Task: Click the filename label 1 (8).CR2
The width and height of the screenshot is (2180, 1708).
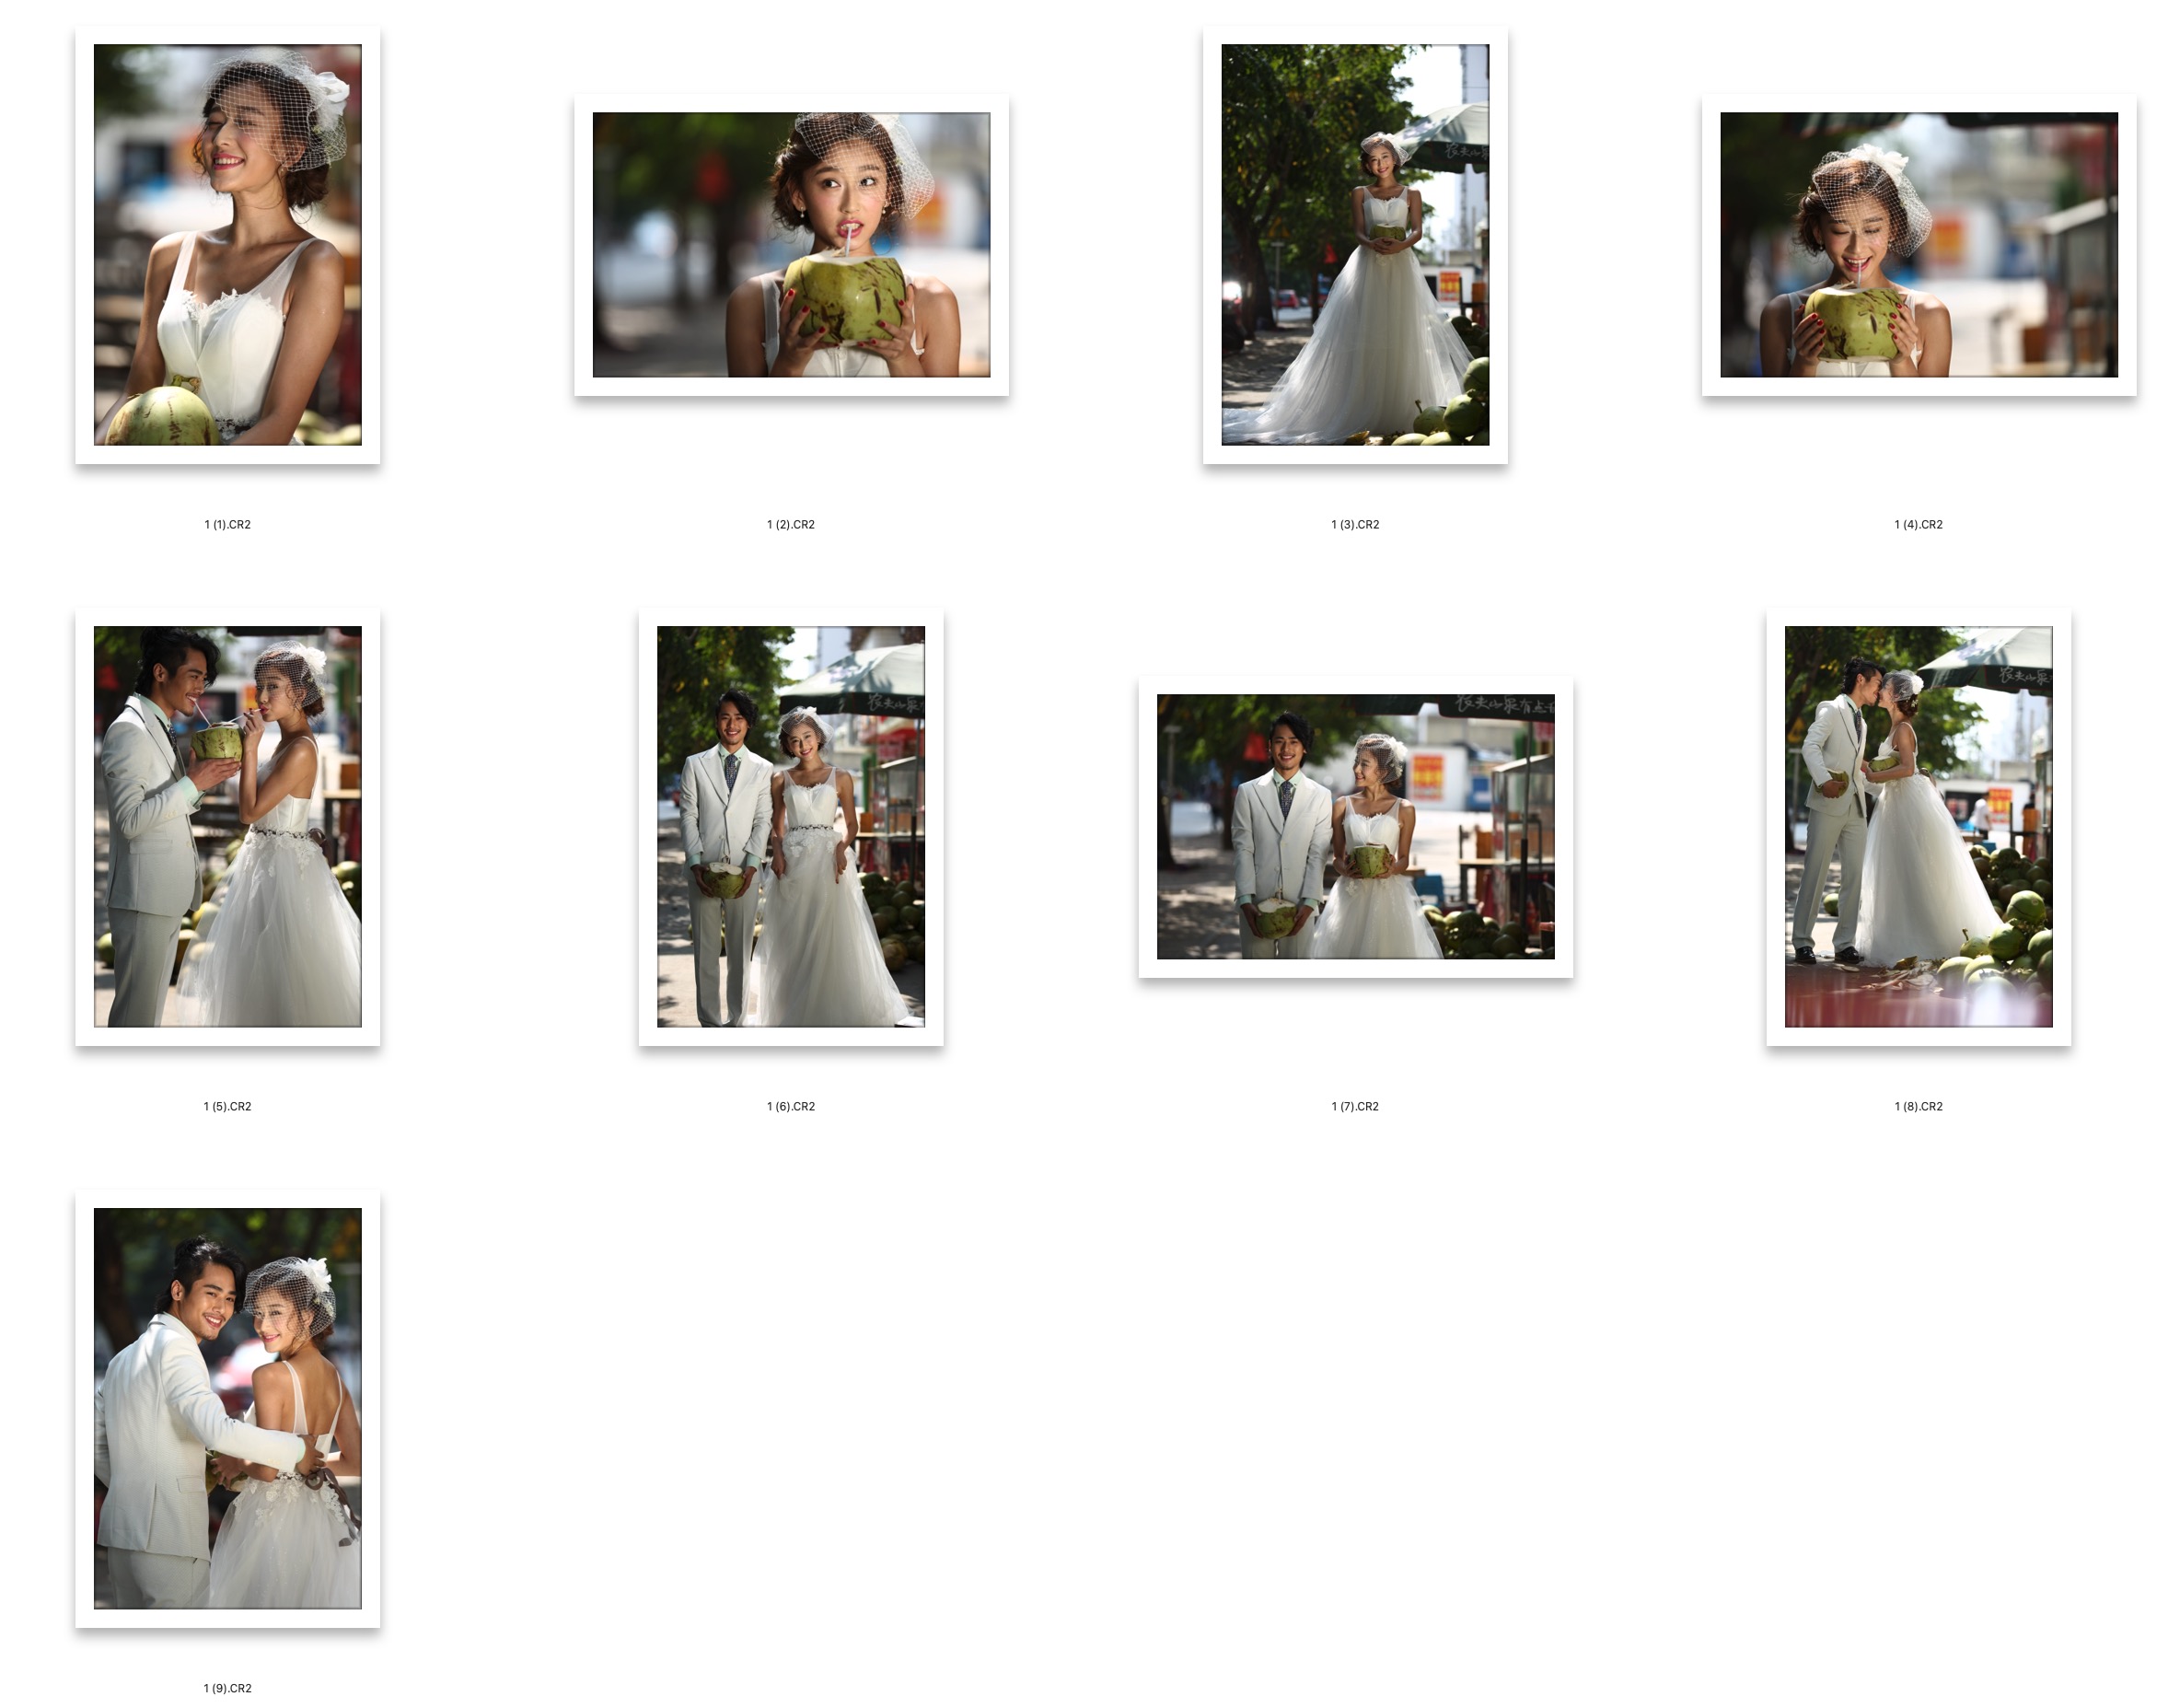Action: tap(1918, 1106)
